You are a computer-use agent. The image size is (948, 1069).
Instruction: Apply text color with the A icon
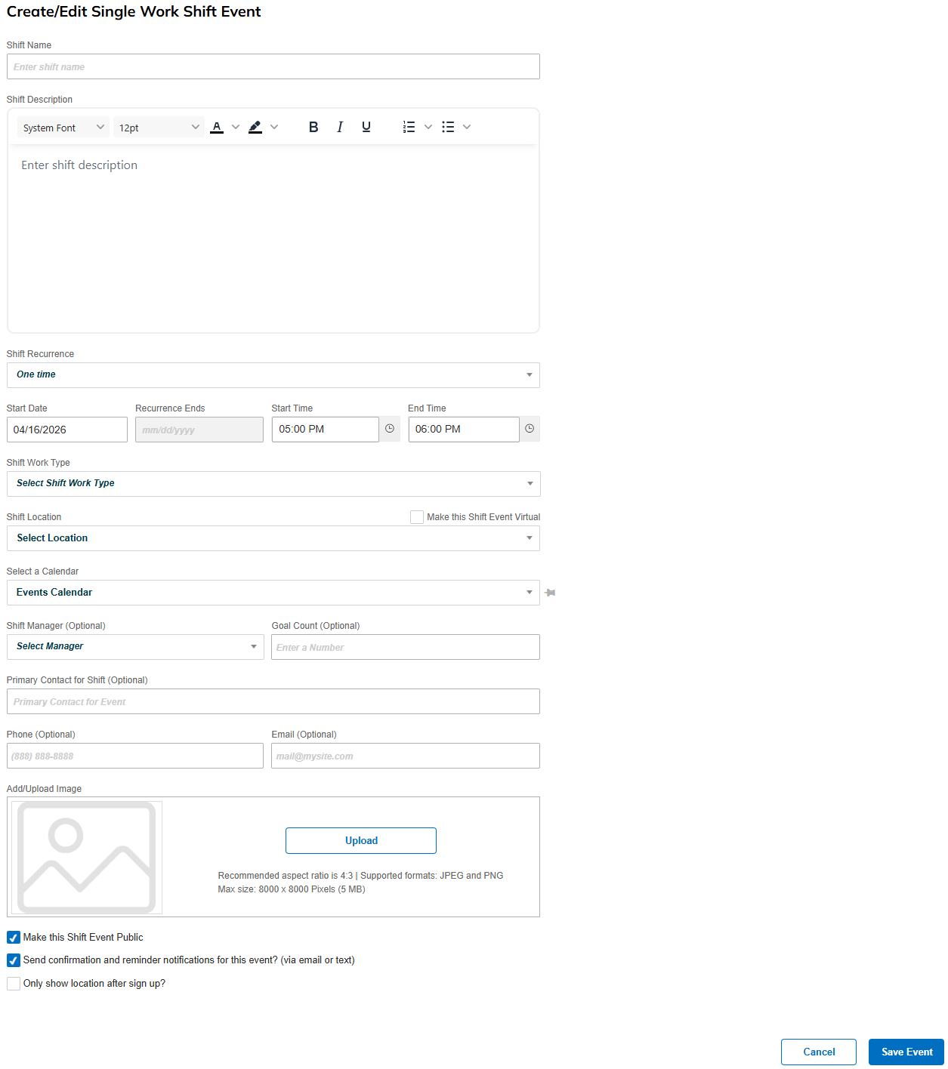217,127
